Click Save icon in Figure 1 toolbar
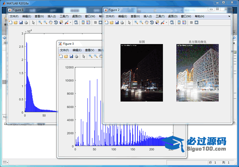239x167 pixels. (21, 23)
